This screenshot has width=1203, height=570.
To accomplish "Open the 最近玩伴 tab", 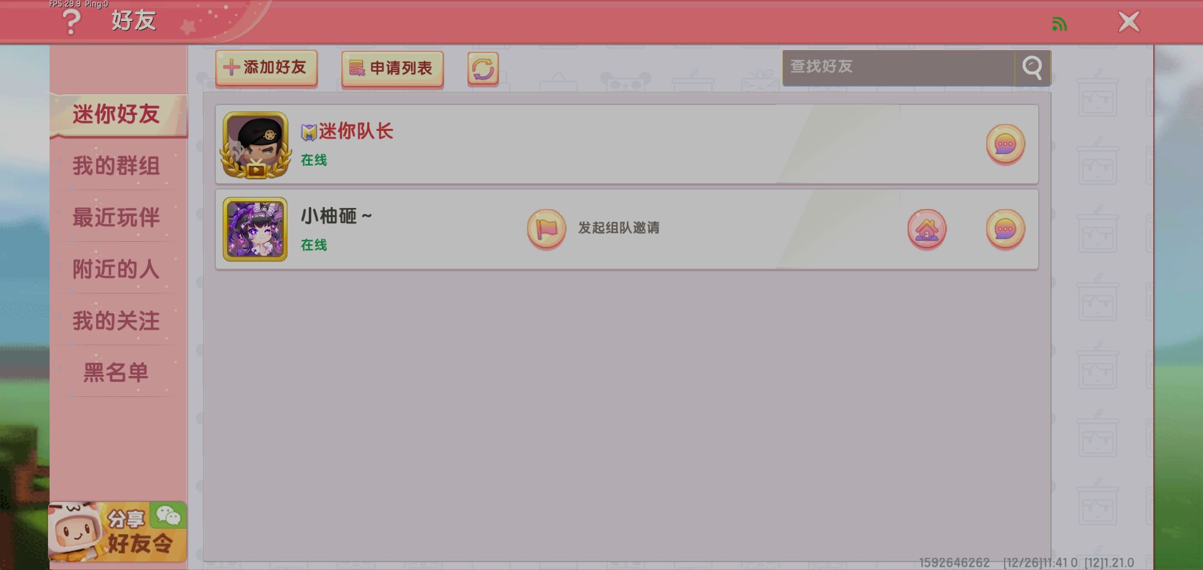I will pyautogui.click(x=116, y=217).
